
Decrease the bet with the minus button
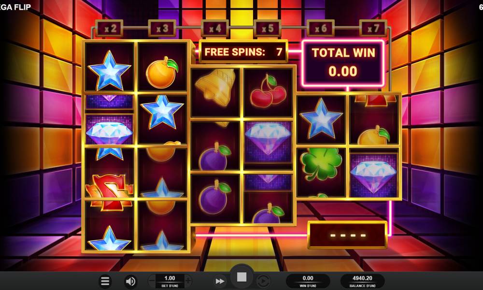pyautogui.click(x=152, y=281)
